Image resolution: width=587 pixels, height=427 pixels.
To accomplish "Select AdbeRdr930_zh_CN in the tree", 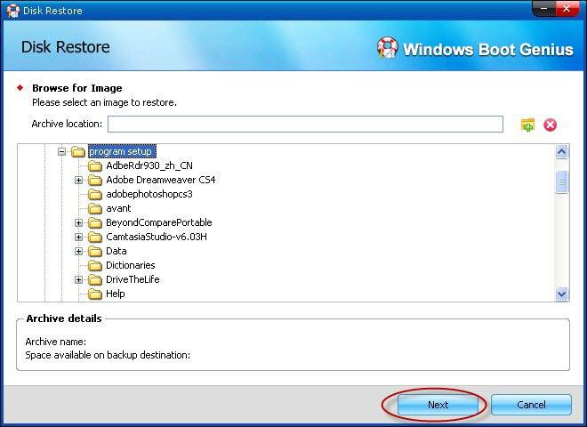I will (x=149, y=165).
